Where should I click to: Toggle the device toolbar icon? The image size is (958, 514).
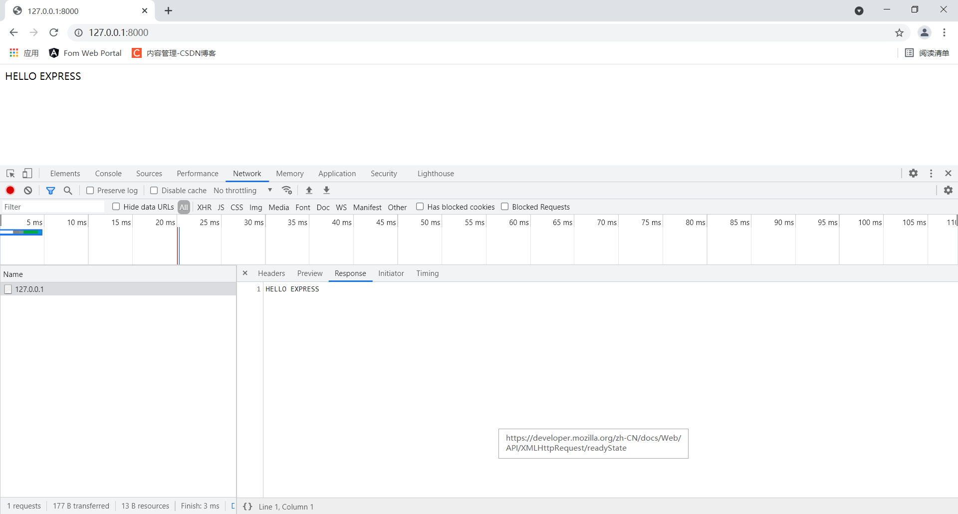27,174
